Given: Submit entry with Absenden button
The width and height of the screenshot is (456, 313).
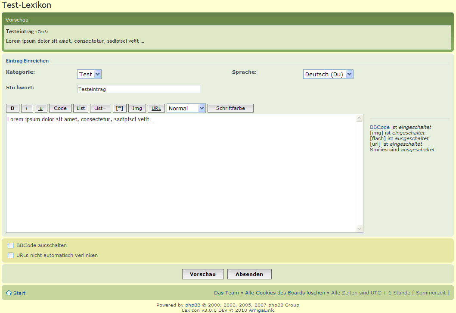Looking at the screenshot, I should 249,274.
